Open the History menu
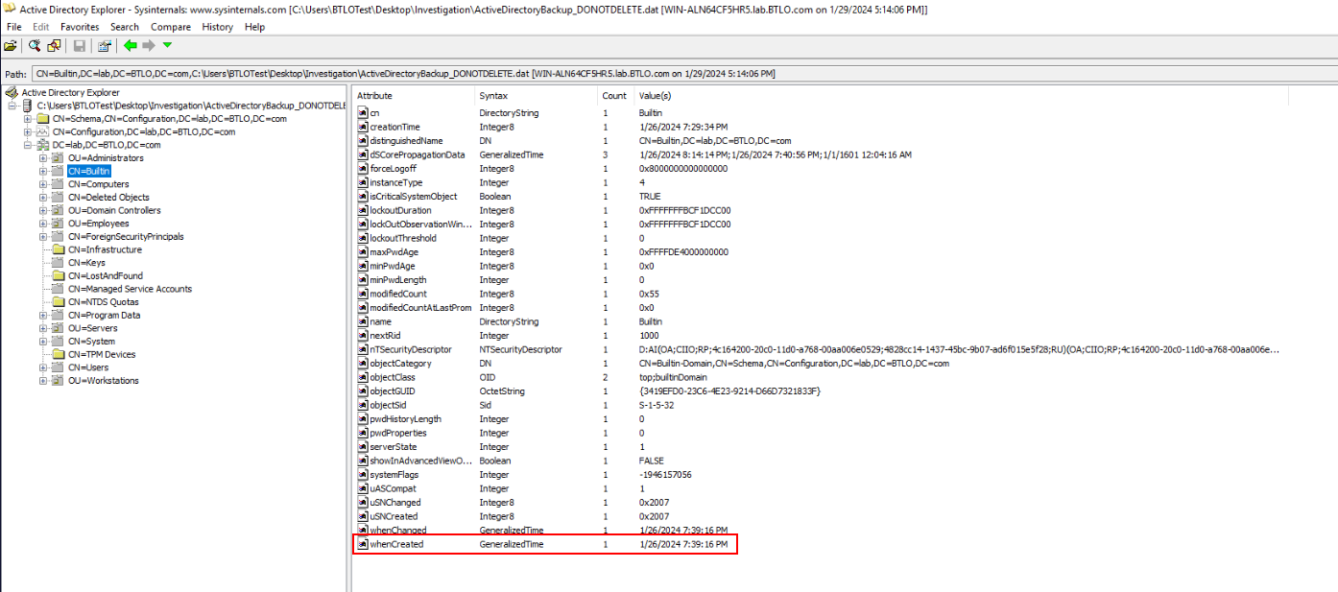This screenshot has width=1338, height=592. [x=218, y=27]
